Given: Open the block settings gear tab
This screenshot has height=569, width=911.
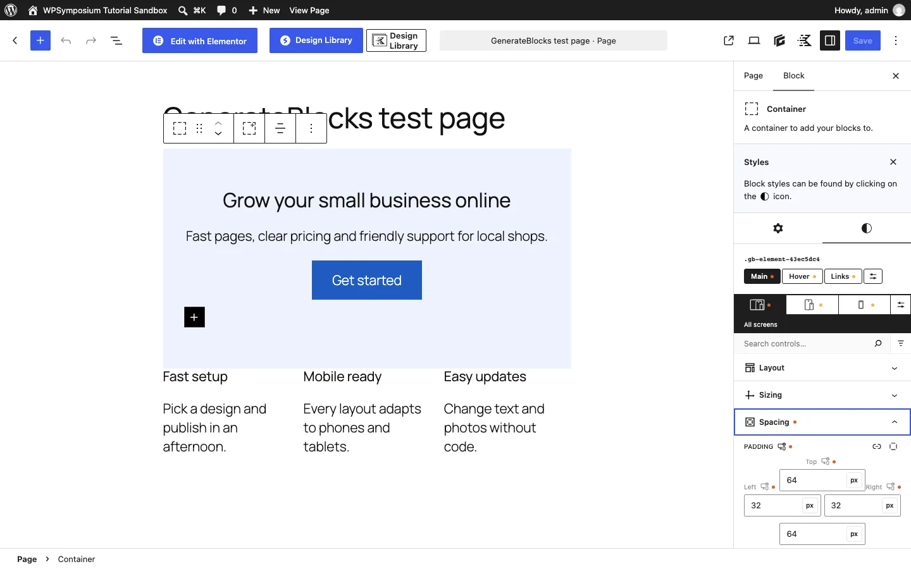Looking at the screenshot, I should 778,228.
